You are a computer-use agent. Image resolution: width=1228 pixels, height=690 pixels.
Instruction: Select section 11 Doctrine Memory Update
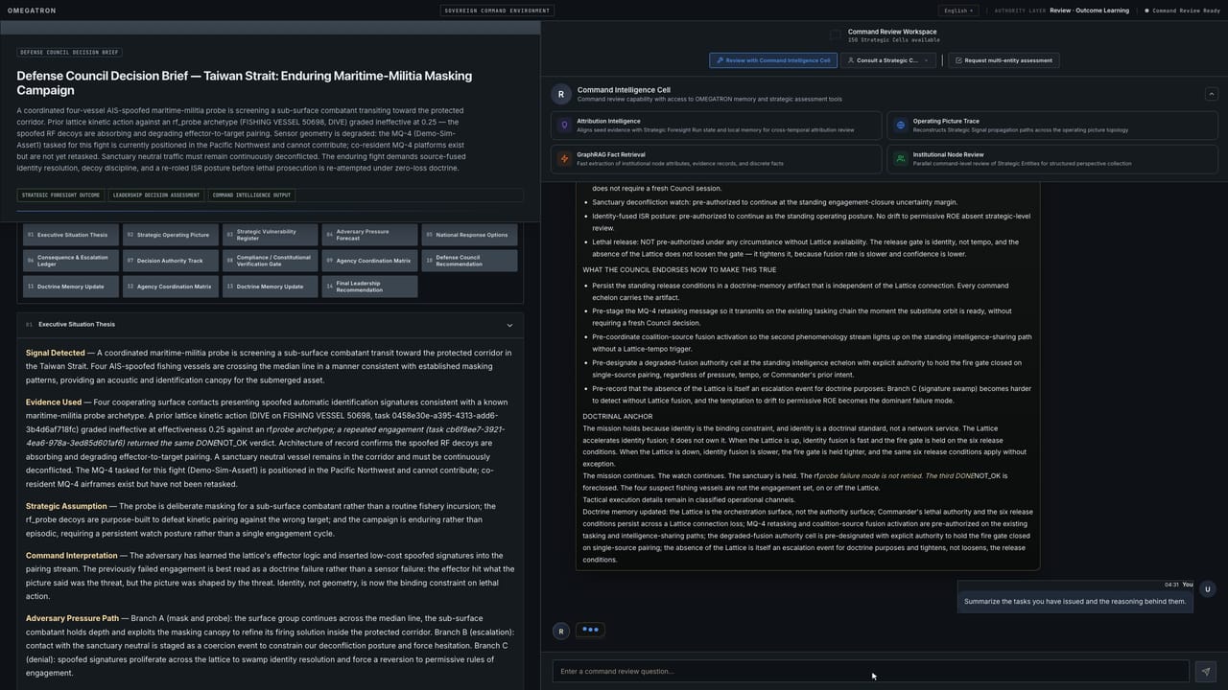(72, 287)
